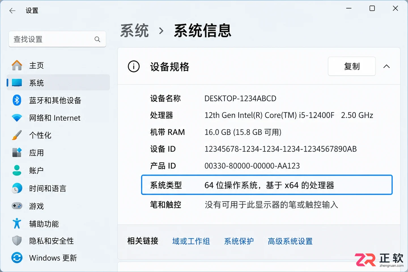Image resolution: width=408 pixels, height=272 pixels.
Task: Open 应用 label in the sidebar
Action: point(37,153)
